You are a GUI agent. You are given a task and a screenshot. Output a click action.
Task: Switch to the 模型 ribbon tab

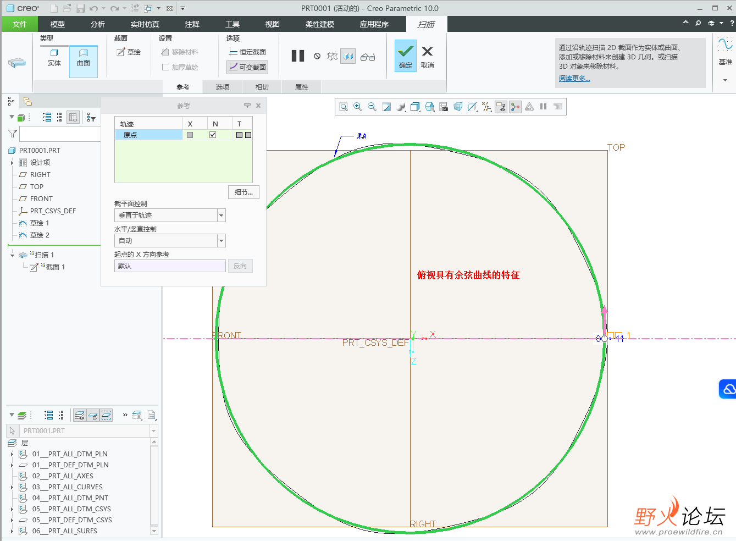point(58,24)
